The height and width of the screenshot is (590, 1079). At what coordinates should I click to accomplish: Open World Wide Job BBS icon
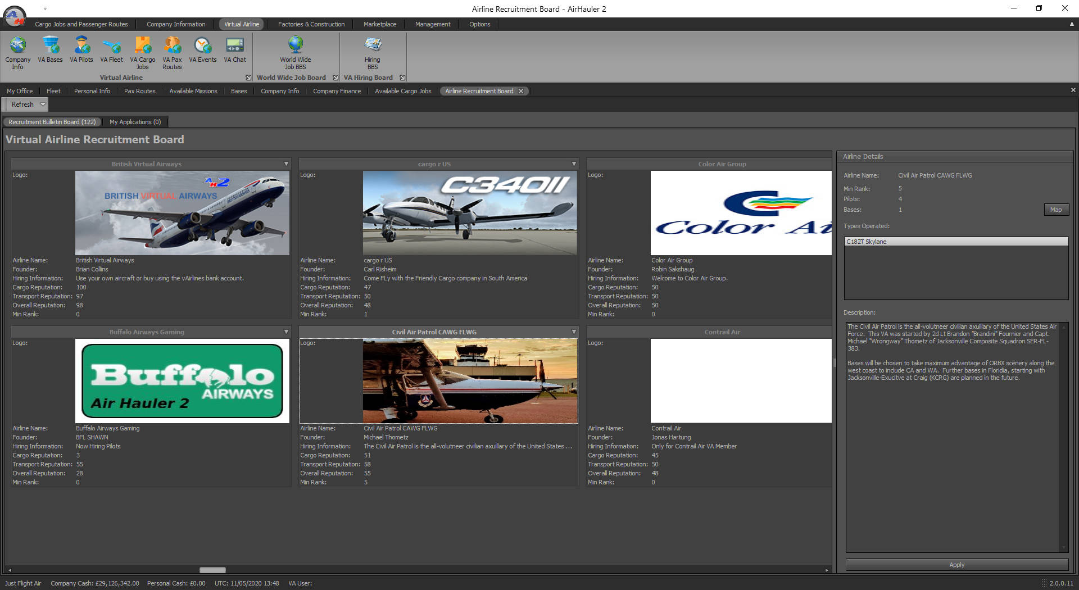296,53
